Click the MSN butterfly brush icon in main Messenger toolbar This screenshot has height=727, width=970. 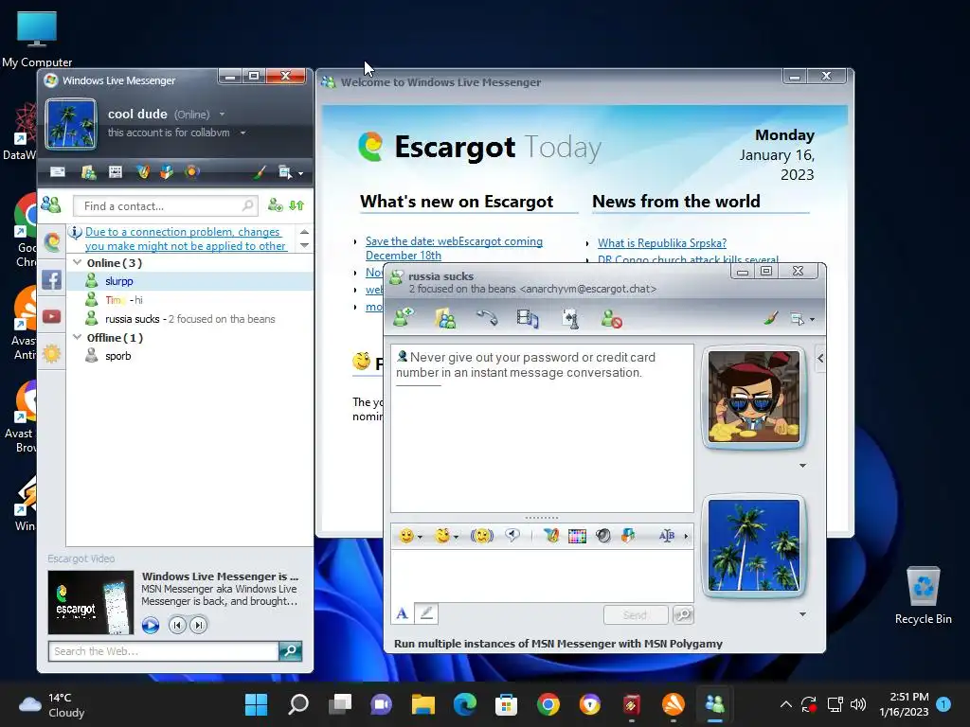coord(143,172)
